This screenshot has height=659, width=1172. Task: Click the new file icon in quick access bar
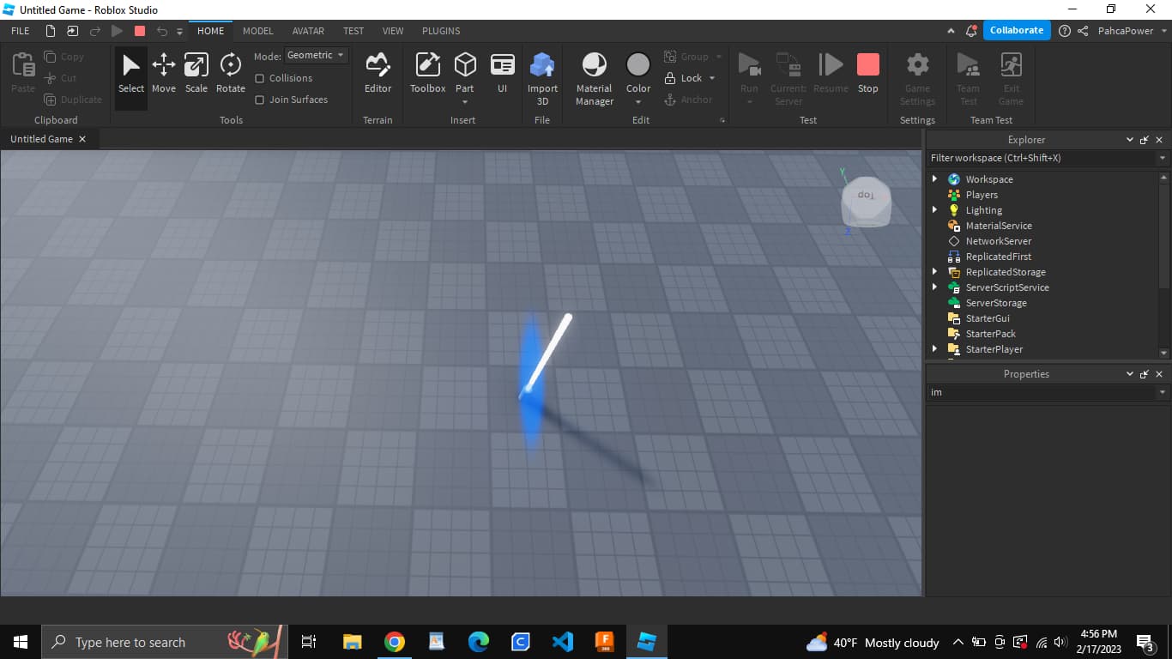coord(51,31)
